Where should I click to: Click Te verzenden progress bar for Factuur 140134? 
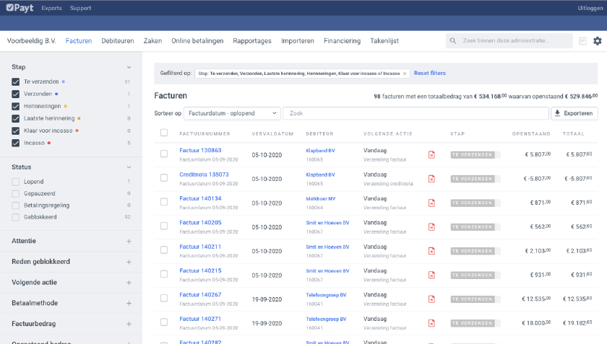[x=475, y=203]
